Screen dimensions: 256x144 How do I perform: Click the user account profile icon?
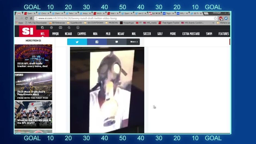click(78, 27)
